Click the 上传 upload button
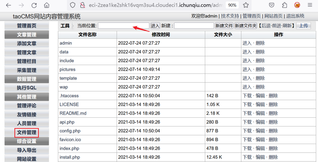Viewport: 318px width, 162px height. tap(304, 26)
